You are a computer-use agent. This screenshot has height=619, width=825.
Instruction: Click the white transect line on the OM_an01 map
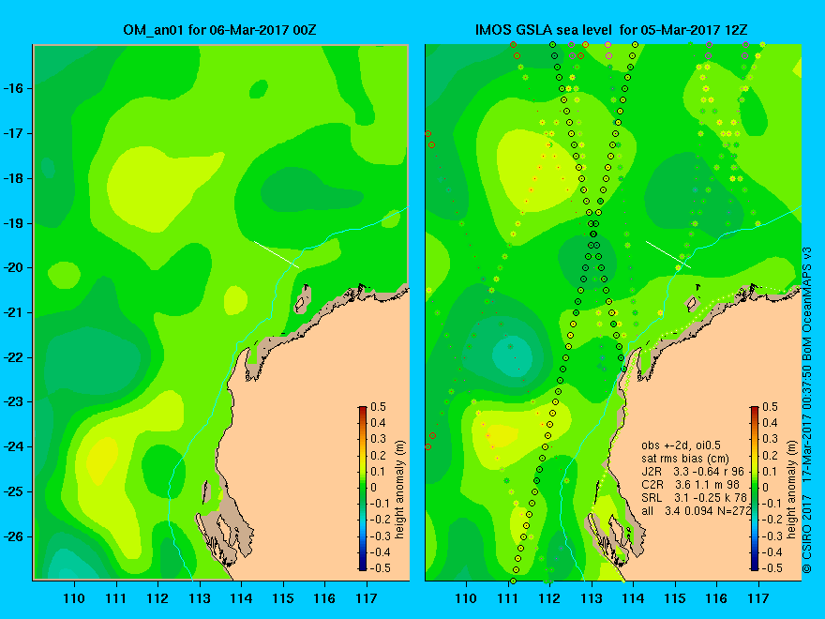[x=277, y=255]
